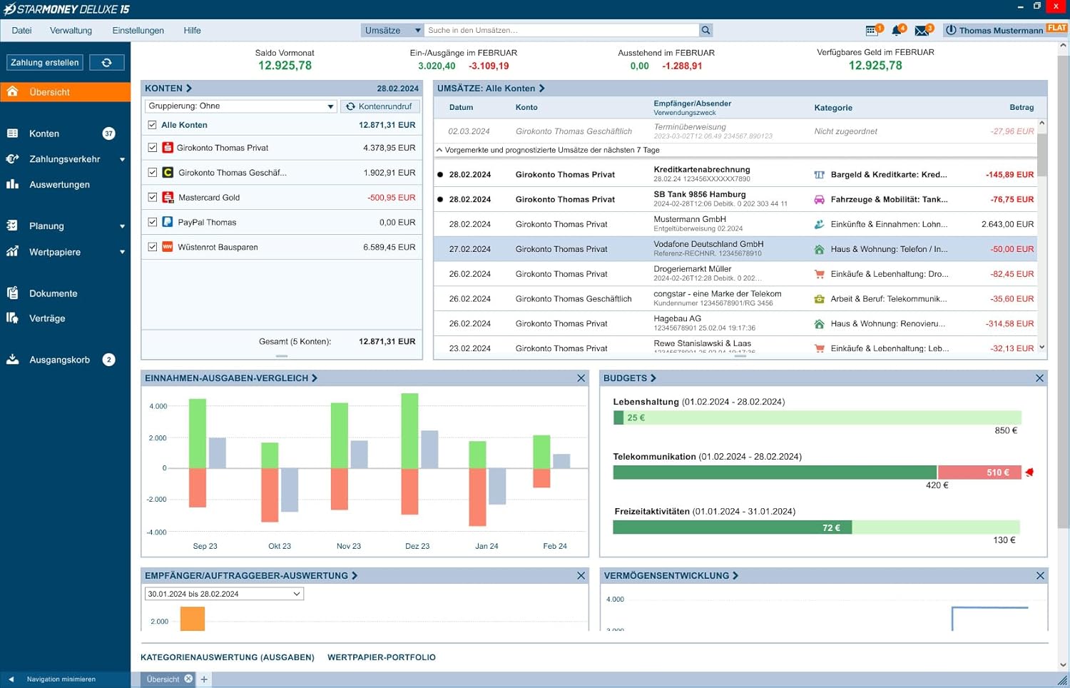Collapse the Vorgemerkte und prognostizierte Umsätze section
Screen dimensions: 1070x688
pos(439,150)
